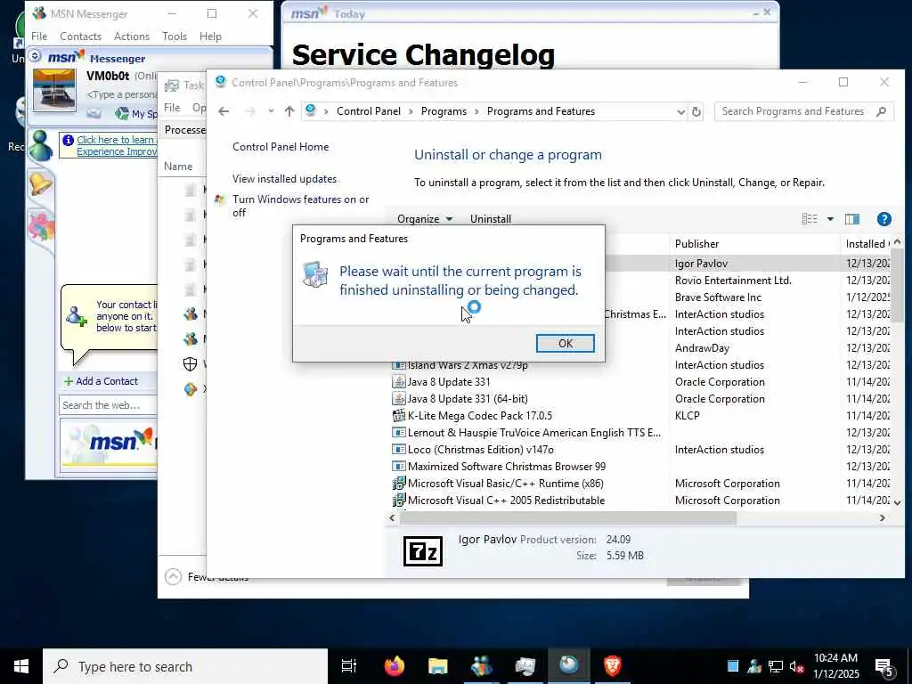
Task: Open View installed updates link
Action: [284, 178]
